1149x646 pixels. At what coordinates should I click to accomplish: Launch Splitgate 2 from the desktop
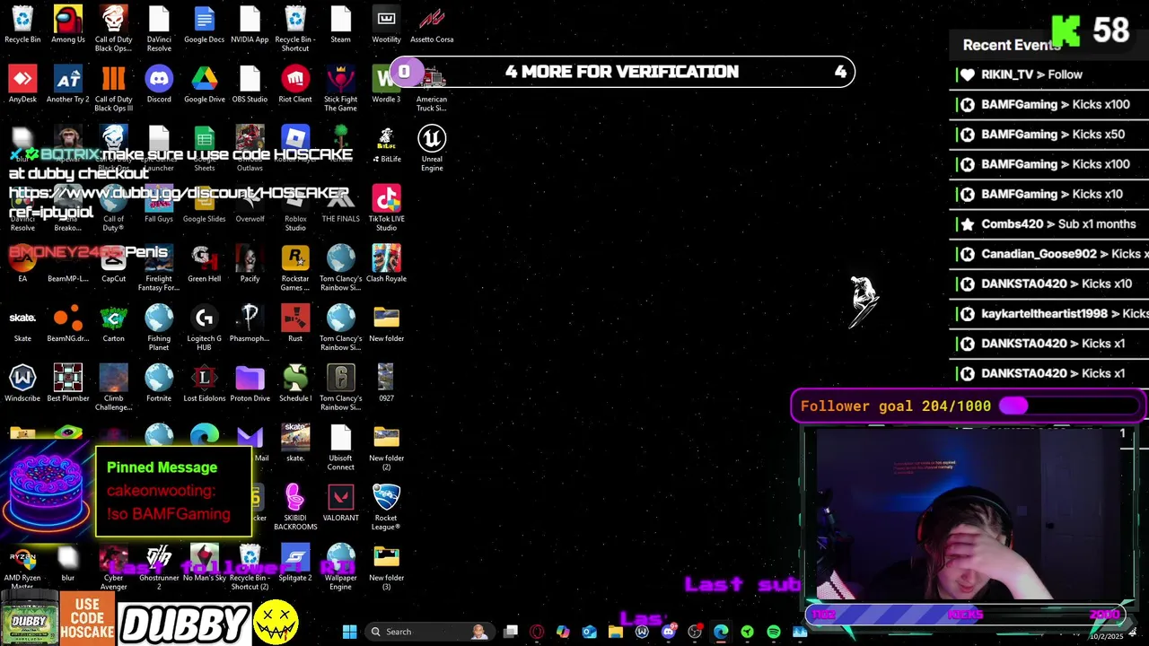(x=295, y=563)
